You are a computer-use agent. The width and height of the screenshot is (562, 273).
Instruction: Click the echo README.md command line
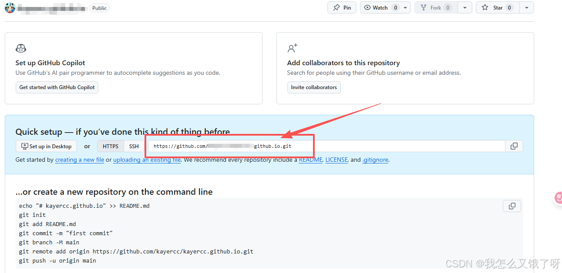pos(84,206)
